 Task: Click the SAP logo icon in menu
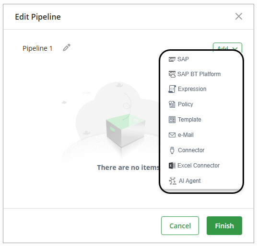172,59
